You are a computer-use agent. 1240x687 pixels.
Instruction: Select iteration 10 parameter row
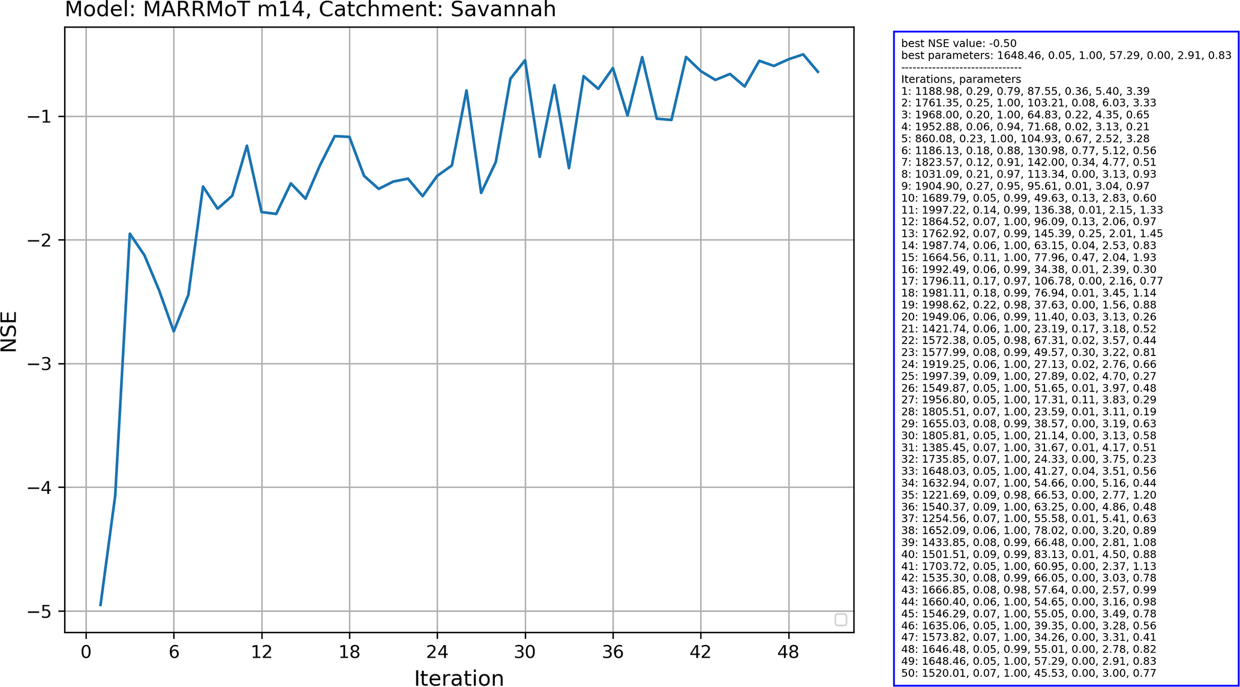coord(1028,198)
